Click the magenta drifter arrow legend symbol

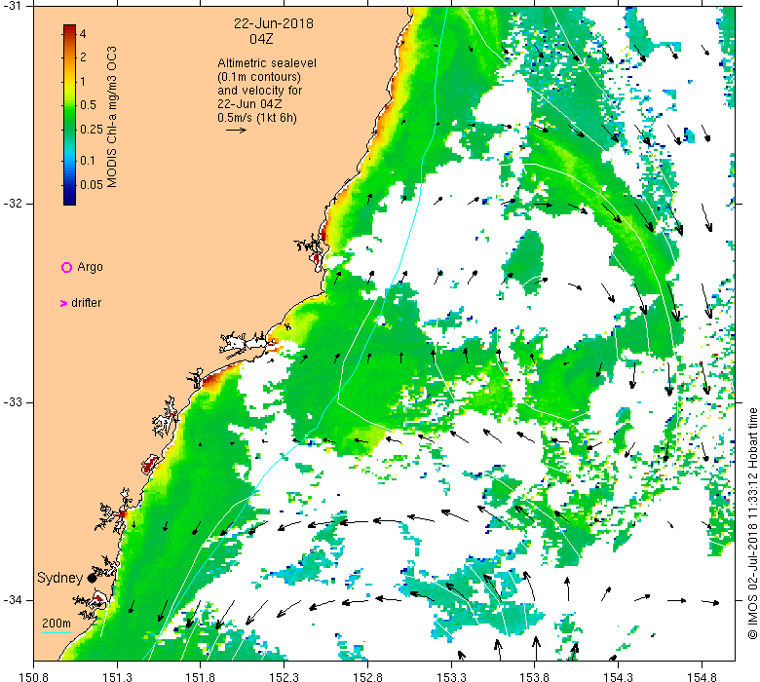point(63,303)
